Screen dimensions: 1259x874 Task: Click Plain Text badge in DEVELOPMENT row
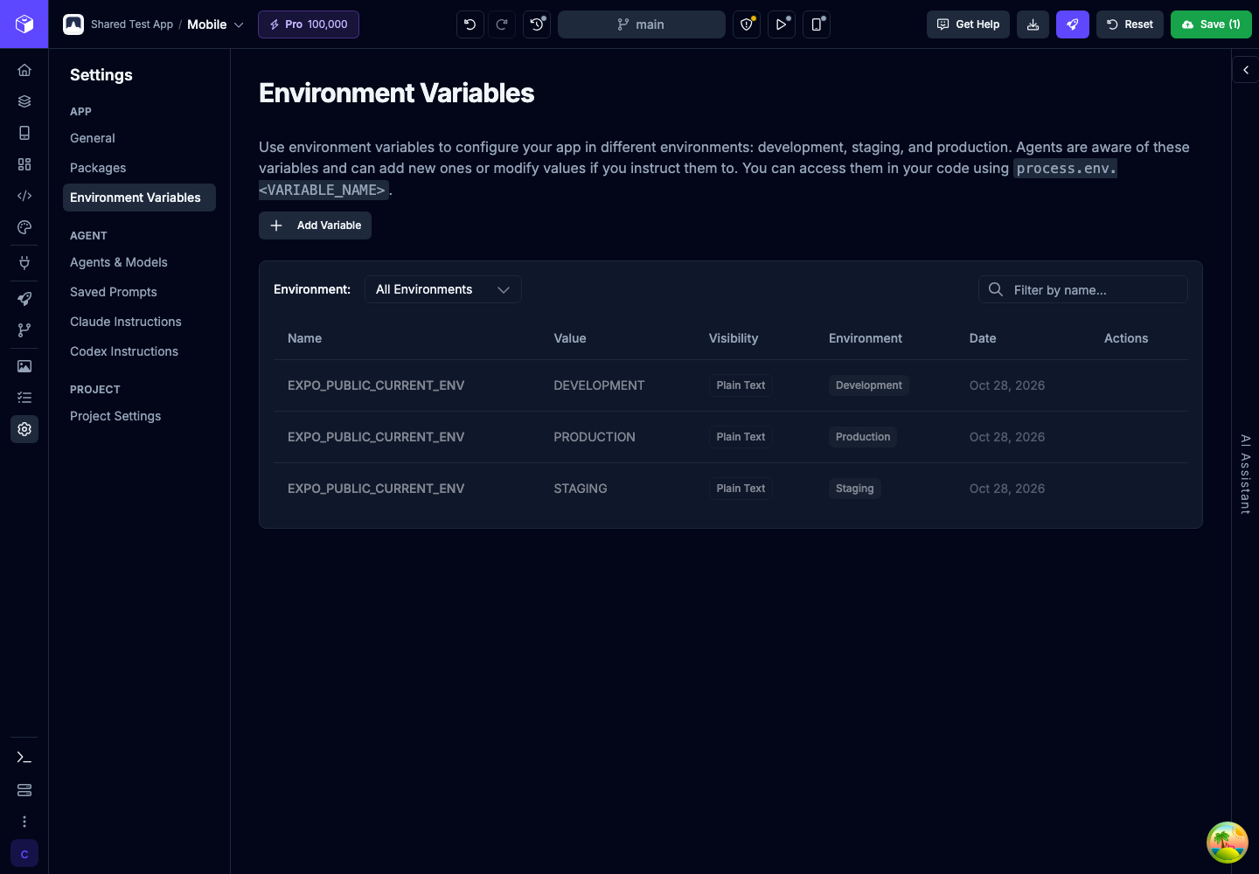tap(741, 385)
